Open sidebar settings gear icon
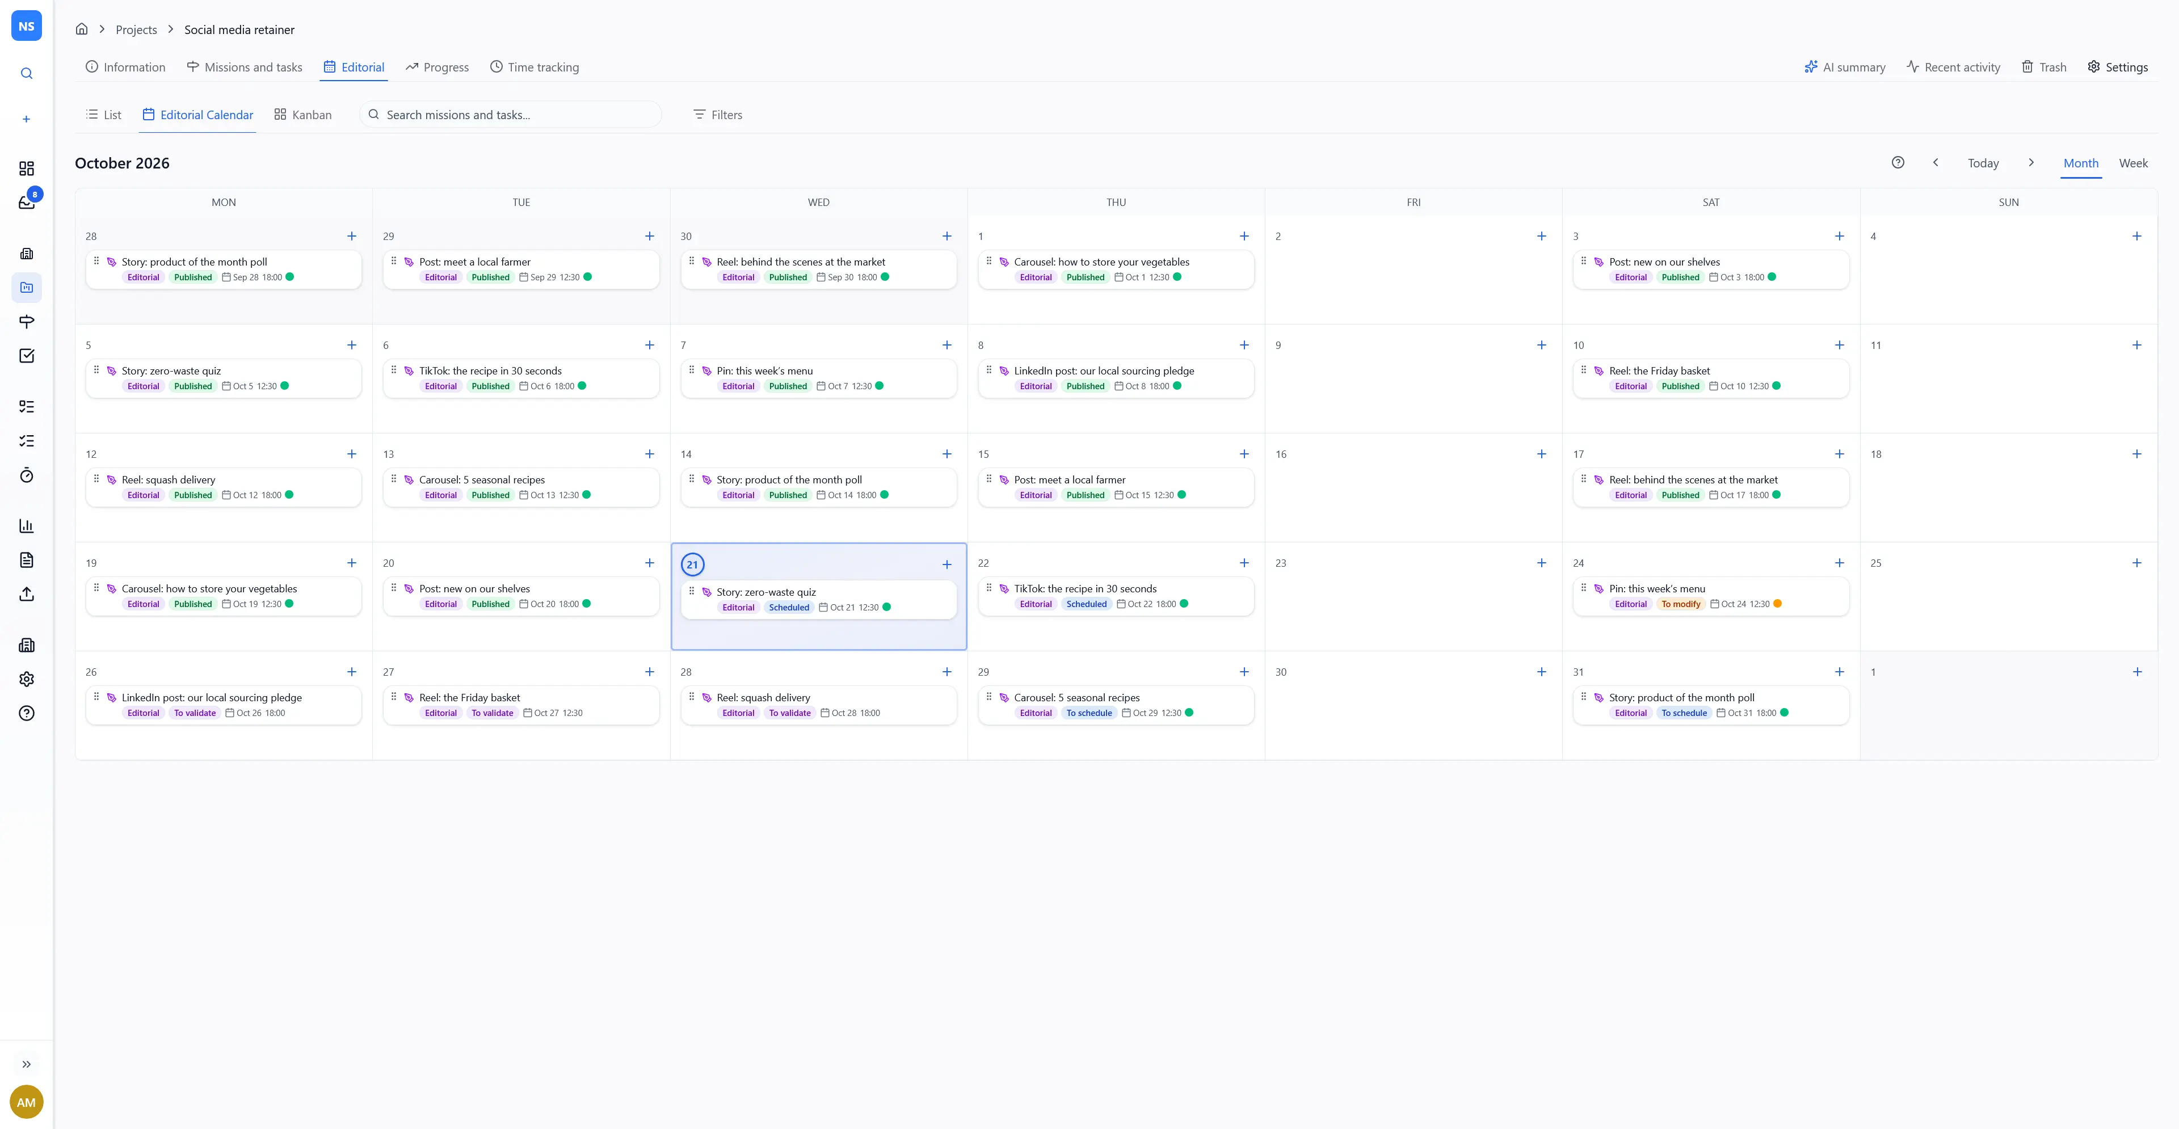 pyautogui.click(x=26, y=679)
